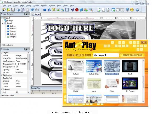Open the Align menu

[x=15, y=5]
